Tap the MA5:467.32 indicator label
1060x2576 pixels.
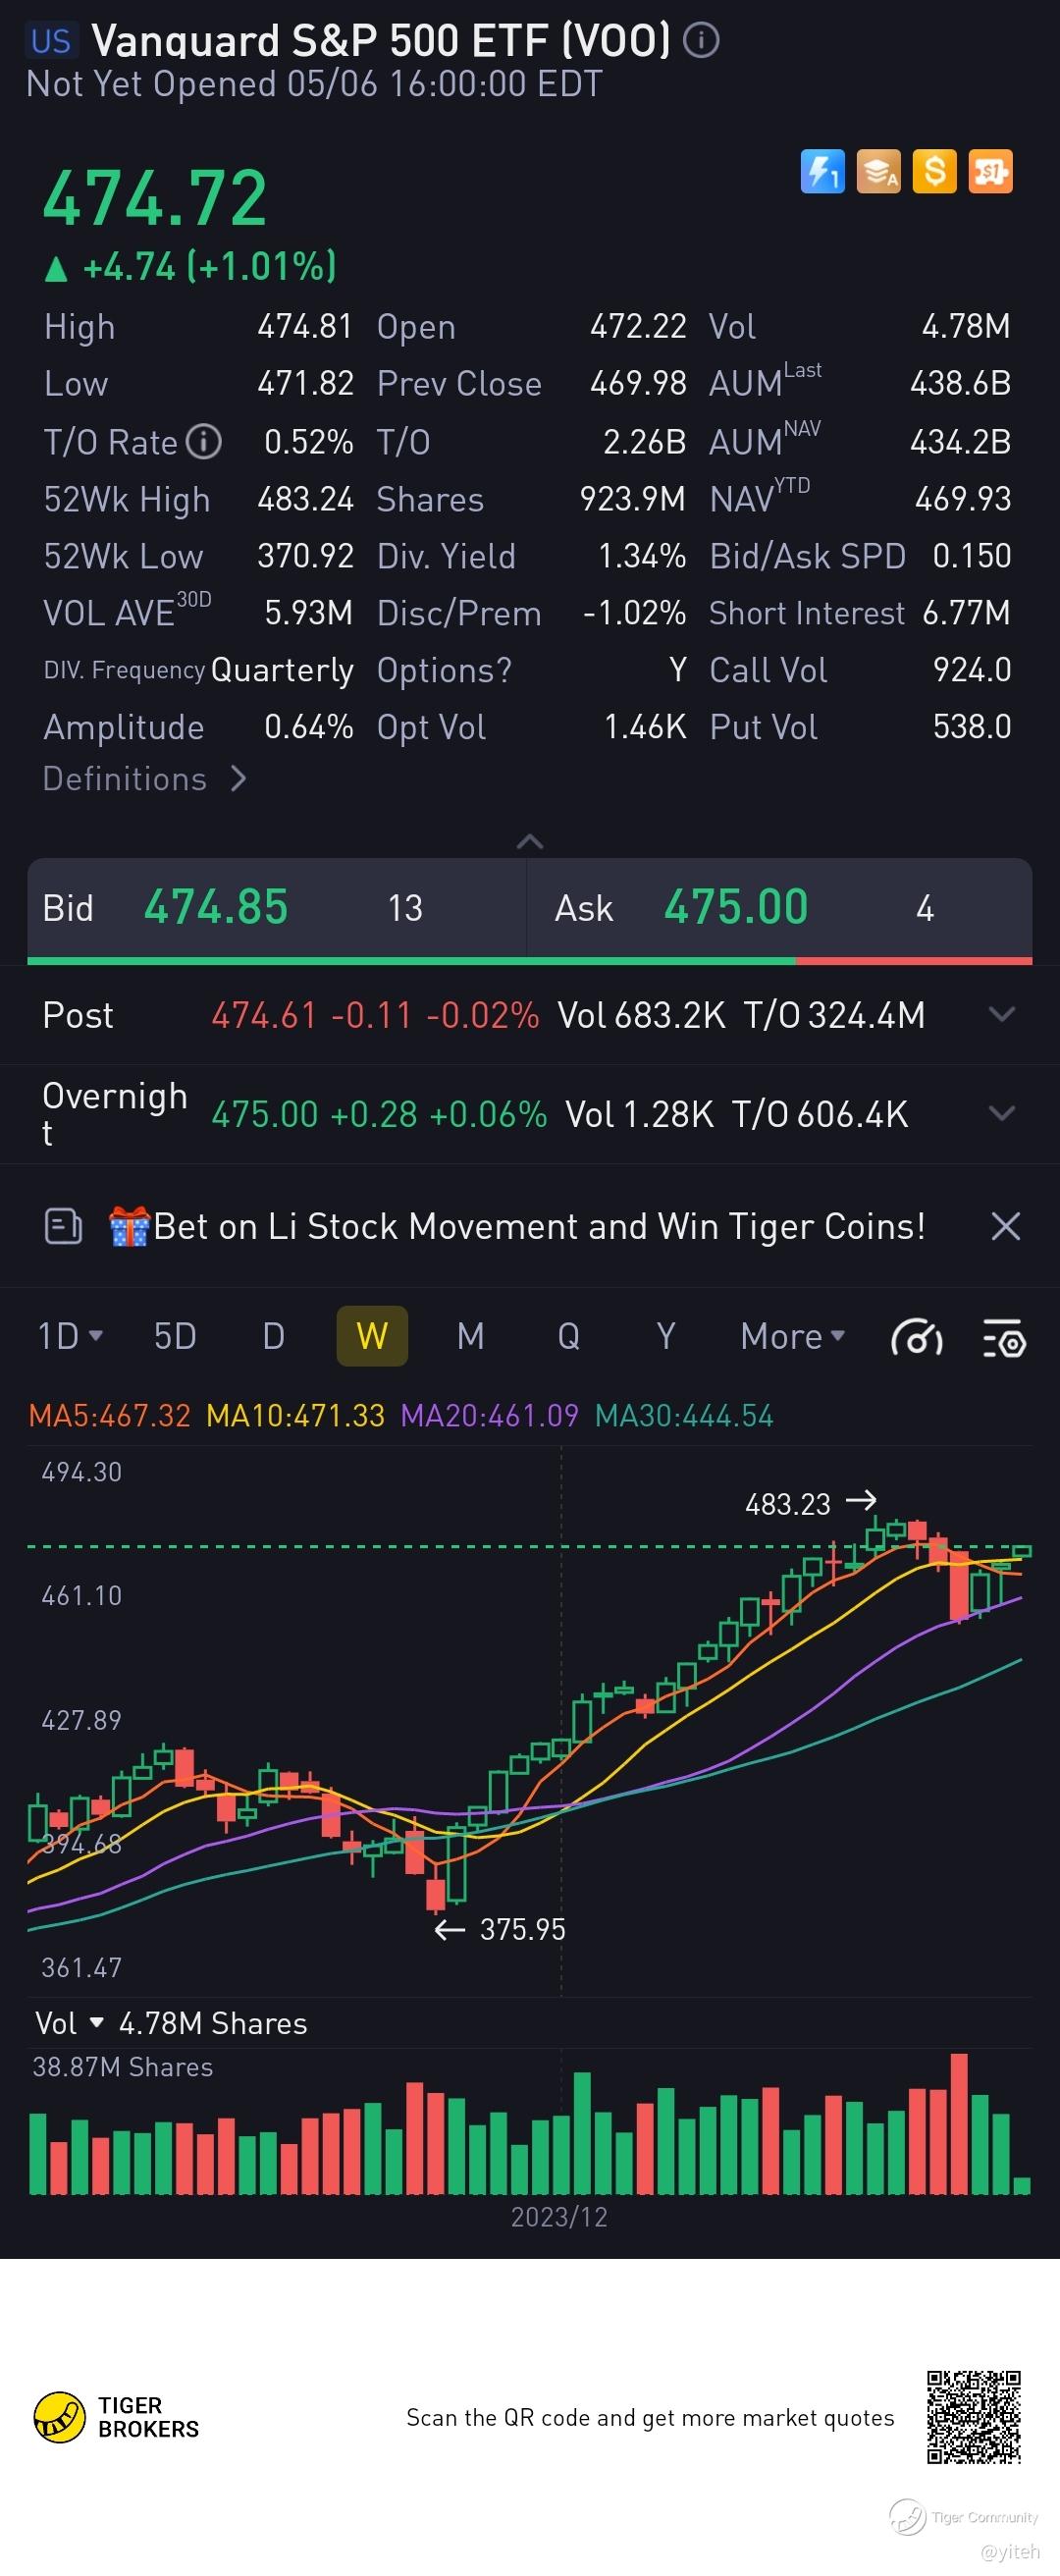click(x=109, y=1415)
